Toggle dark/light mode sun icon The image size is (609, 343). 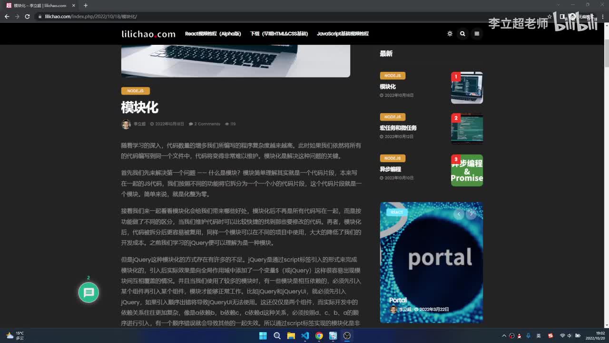coord(450,34)
